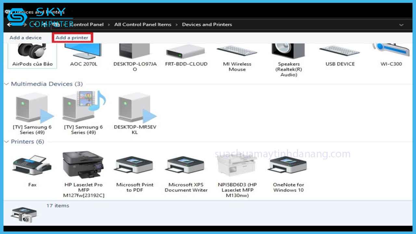Open the chevron after All Control Panel Items

[177, 25]
